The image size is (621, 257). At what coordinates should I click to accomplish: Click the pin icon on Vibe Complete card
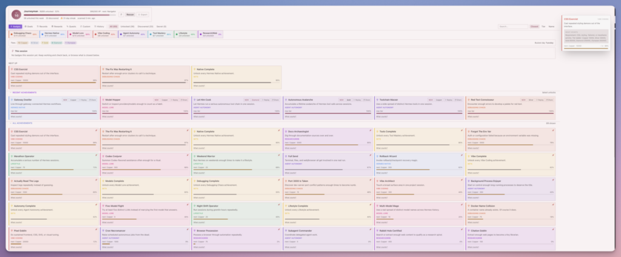click(553, 155)
